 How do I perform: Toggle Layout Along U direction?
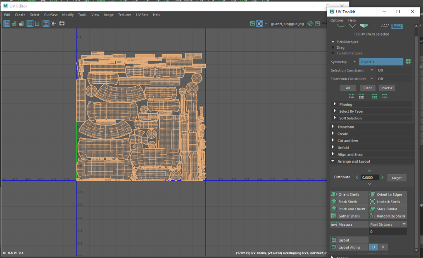[373, 247]
